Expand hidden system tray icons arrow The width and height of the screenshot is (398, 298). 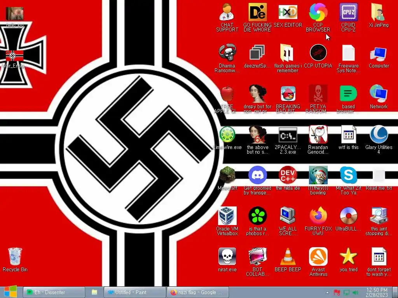[x=327, y=293]
